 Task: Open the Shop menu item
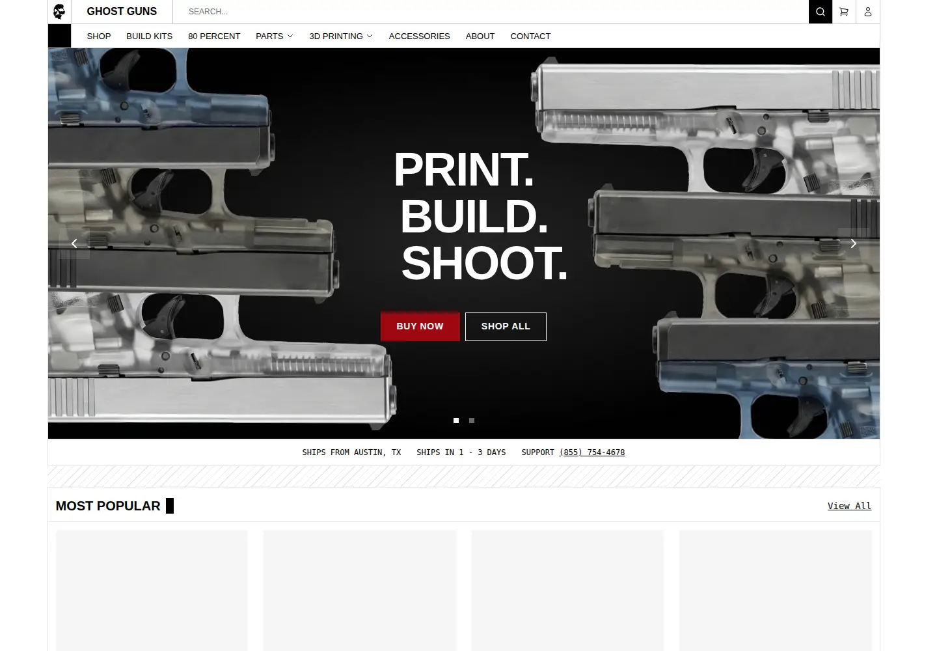99,36
